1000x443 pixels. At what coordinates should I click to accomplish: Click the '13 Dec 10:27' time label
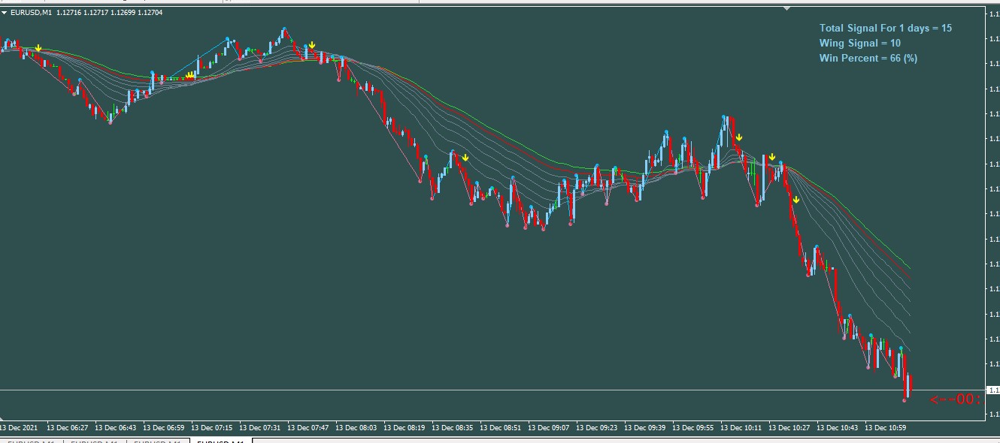point(789,428)
